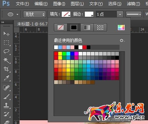This screenshot has width=148, height=124.
Task: Set fill to Solid Color
Action: coord(74,27)
